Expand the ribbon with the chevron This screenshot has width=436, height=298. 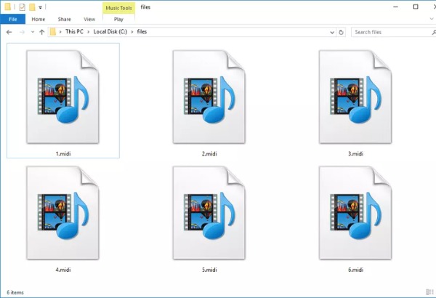[432, 19]
